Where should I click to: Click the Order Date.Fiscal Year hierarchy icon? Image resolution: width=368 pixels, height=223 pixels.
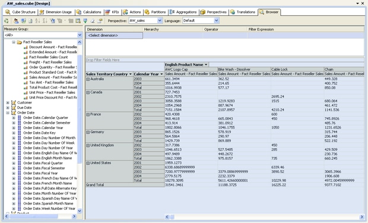(19, 173)
